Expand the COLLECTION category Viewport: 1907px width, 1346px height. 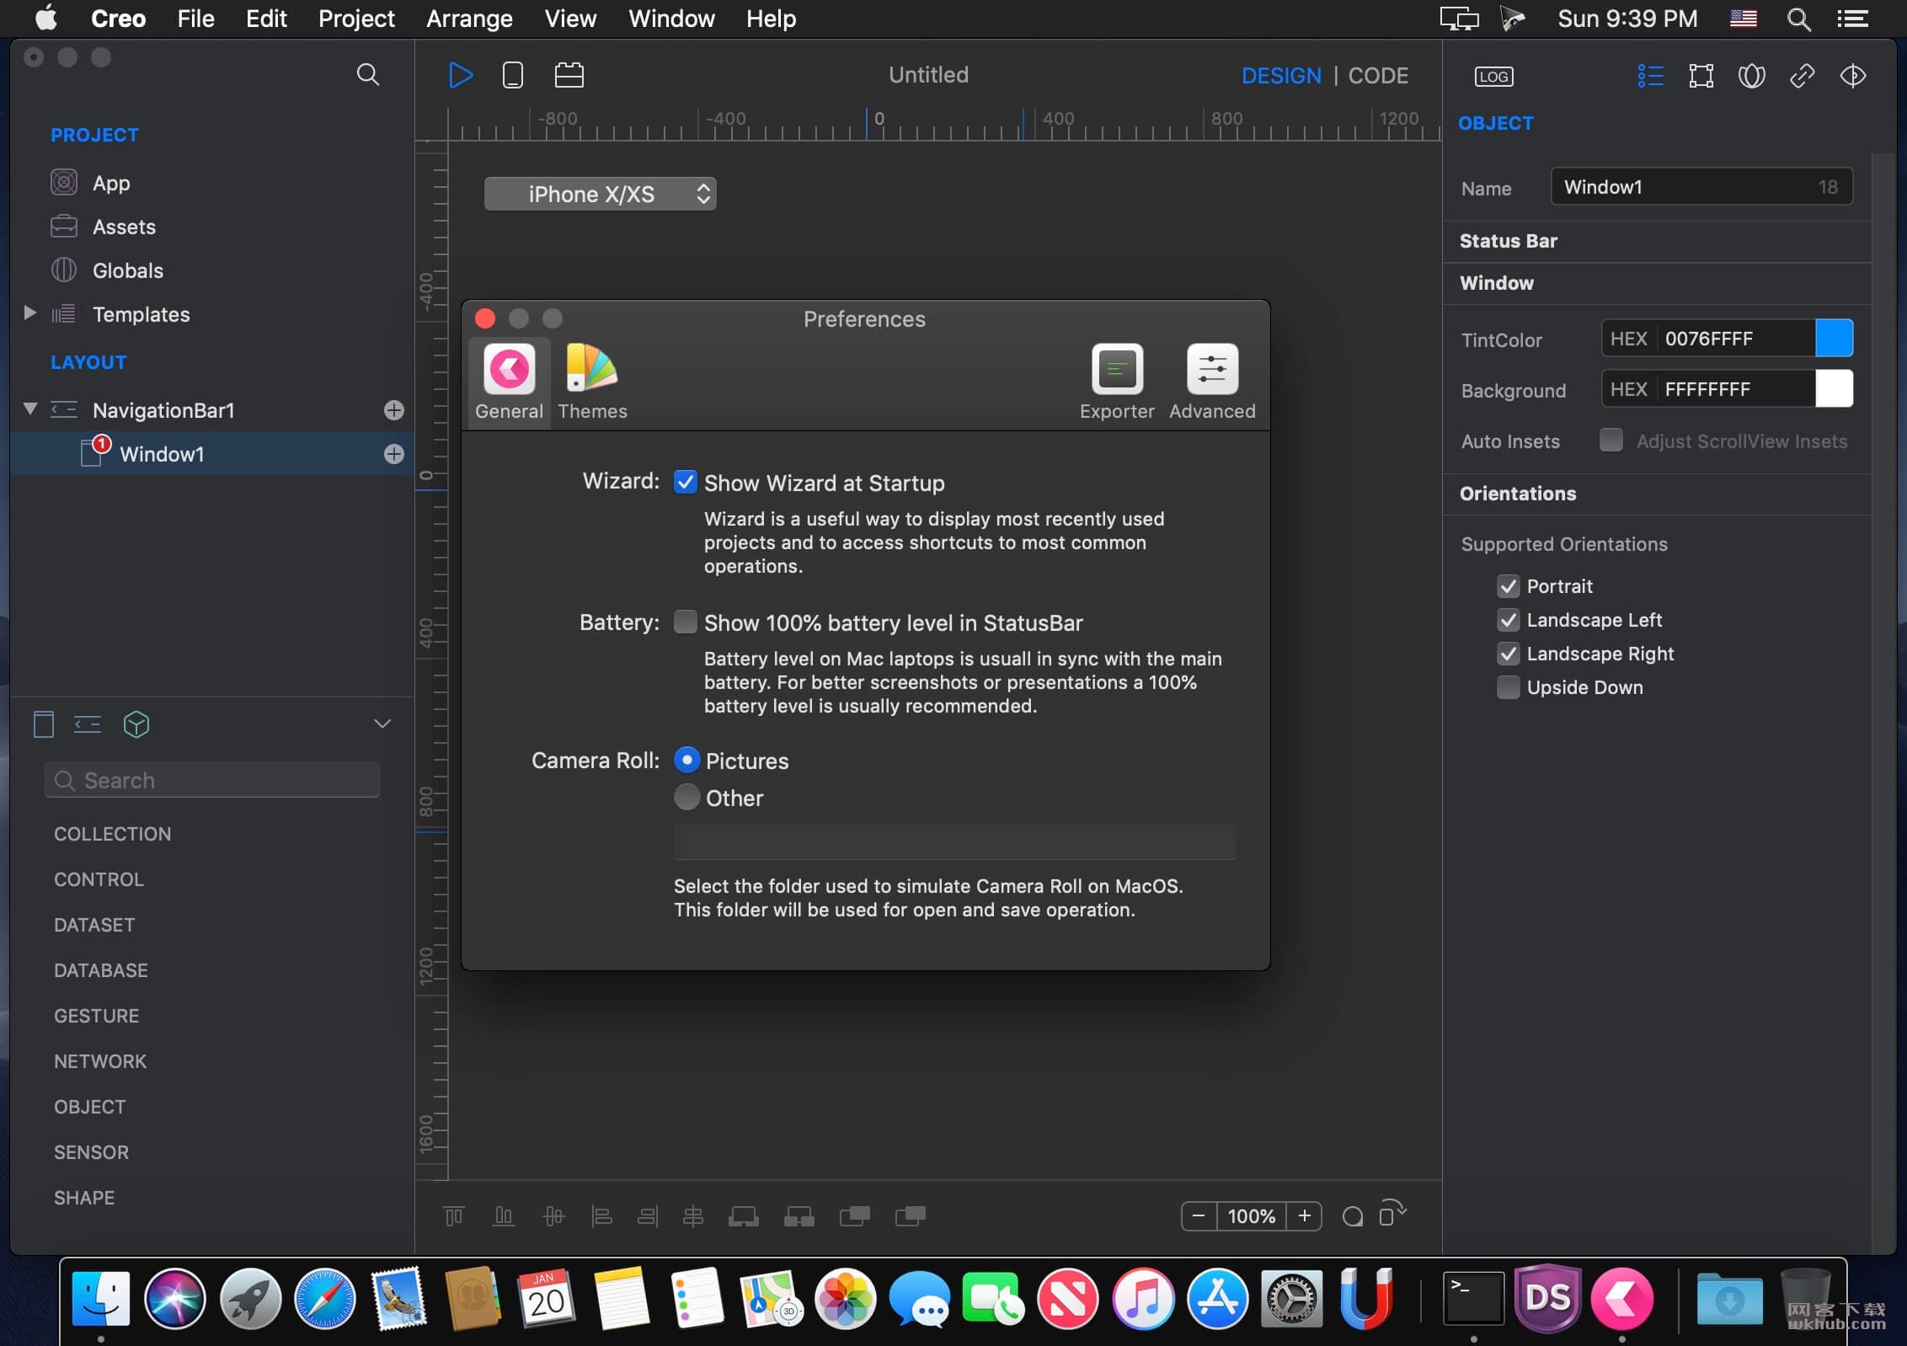tap(112, 834)
